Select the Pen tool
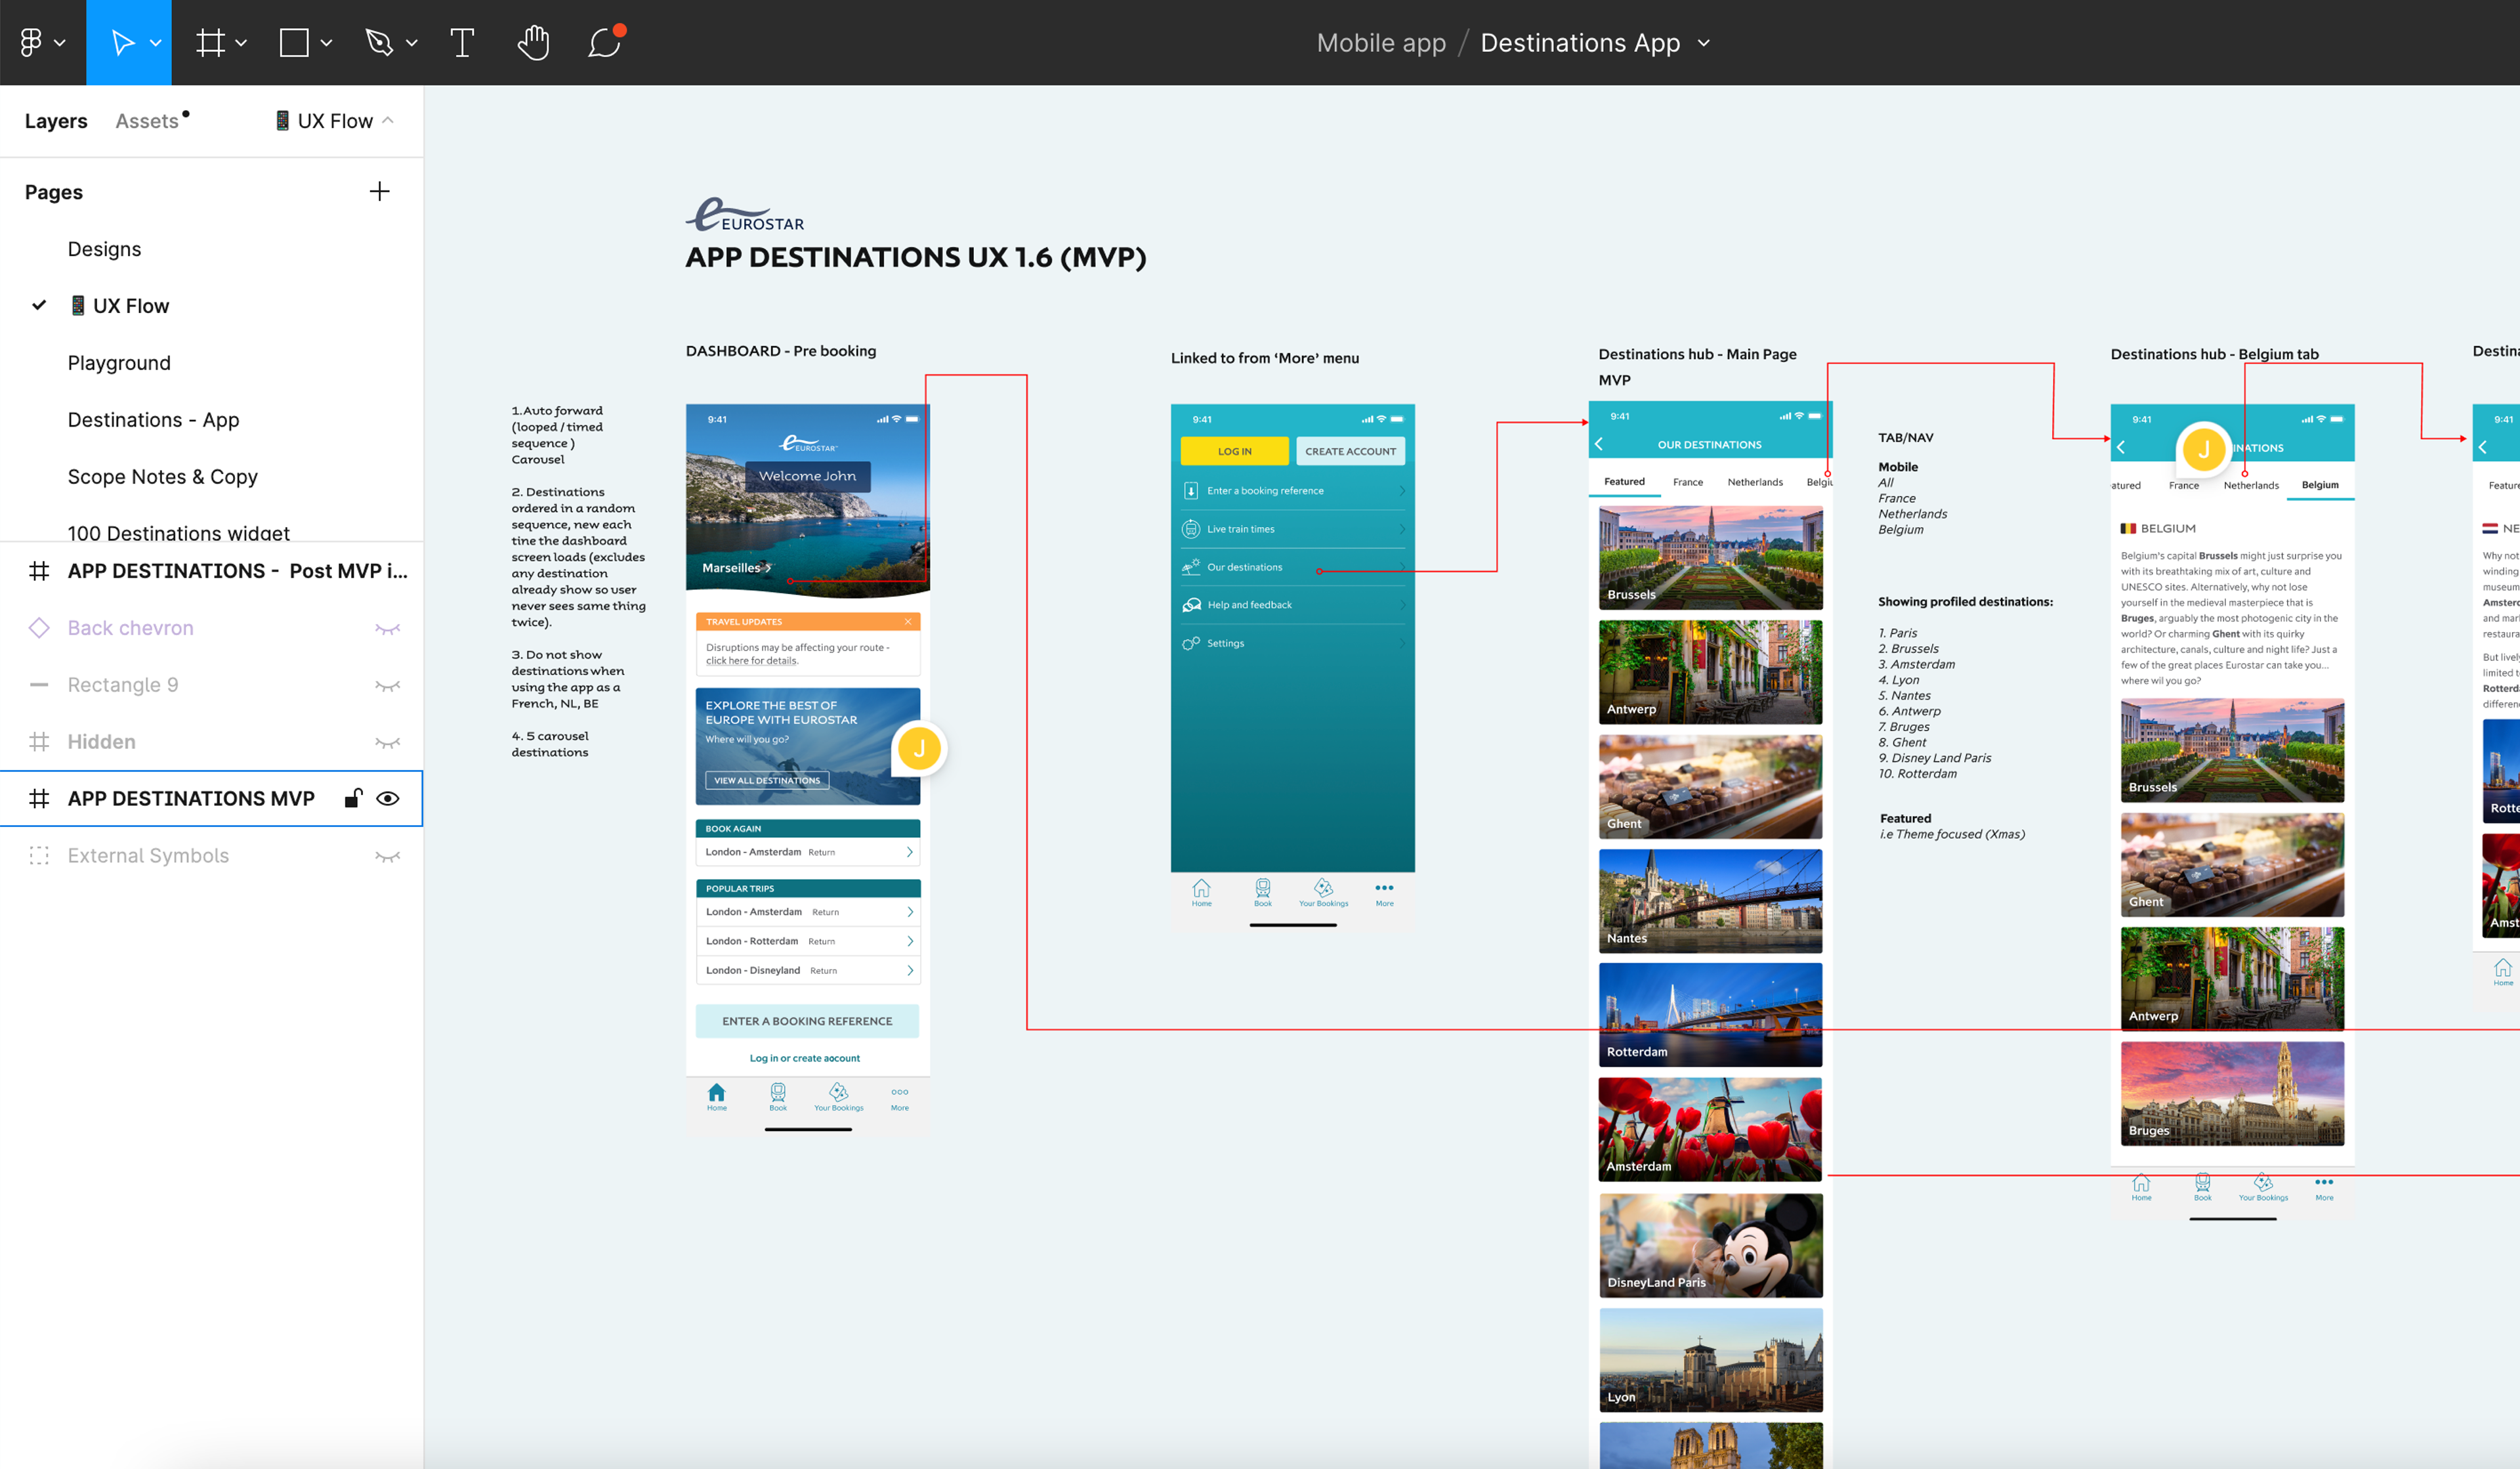This screenshot has height=1469, width=2520. point(379,42)
